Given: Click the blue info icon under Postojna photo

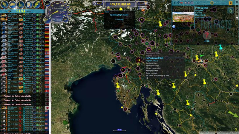Looking at the screenshot, I should [174, 27].
